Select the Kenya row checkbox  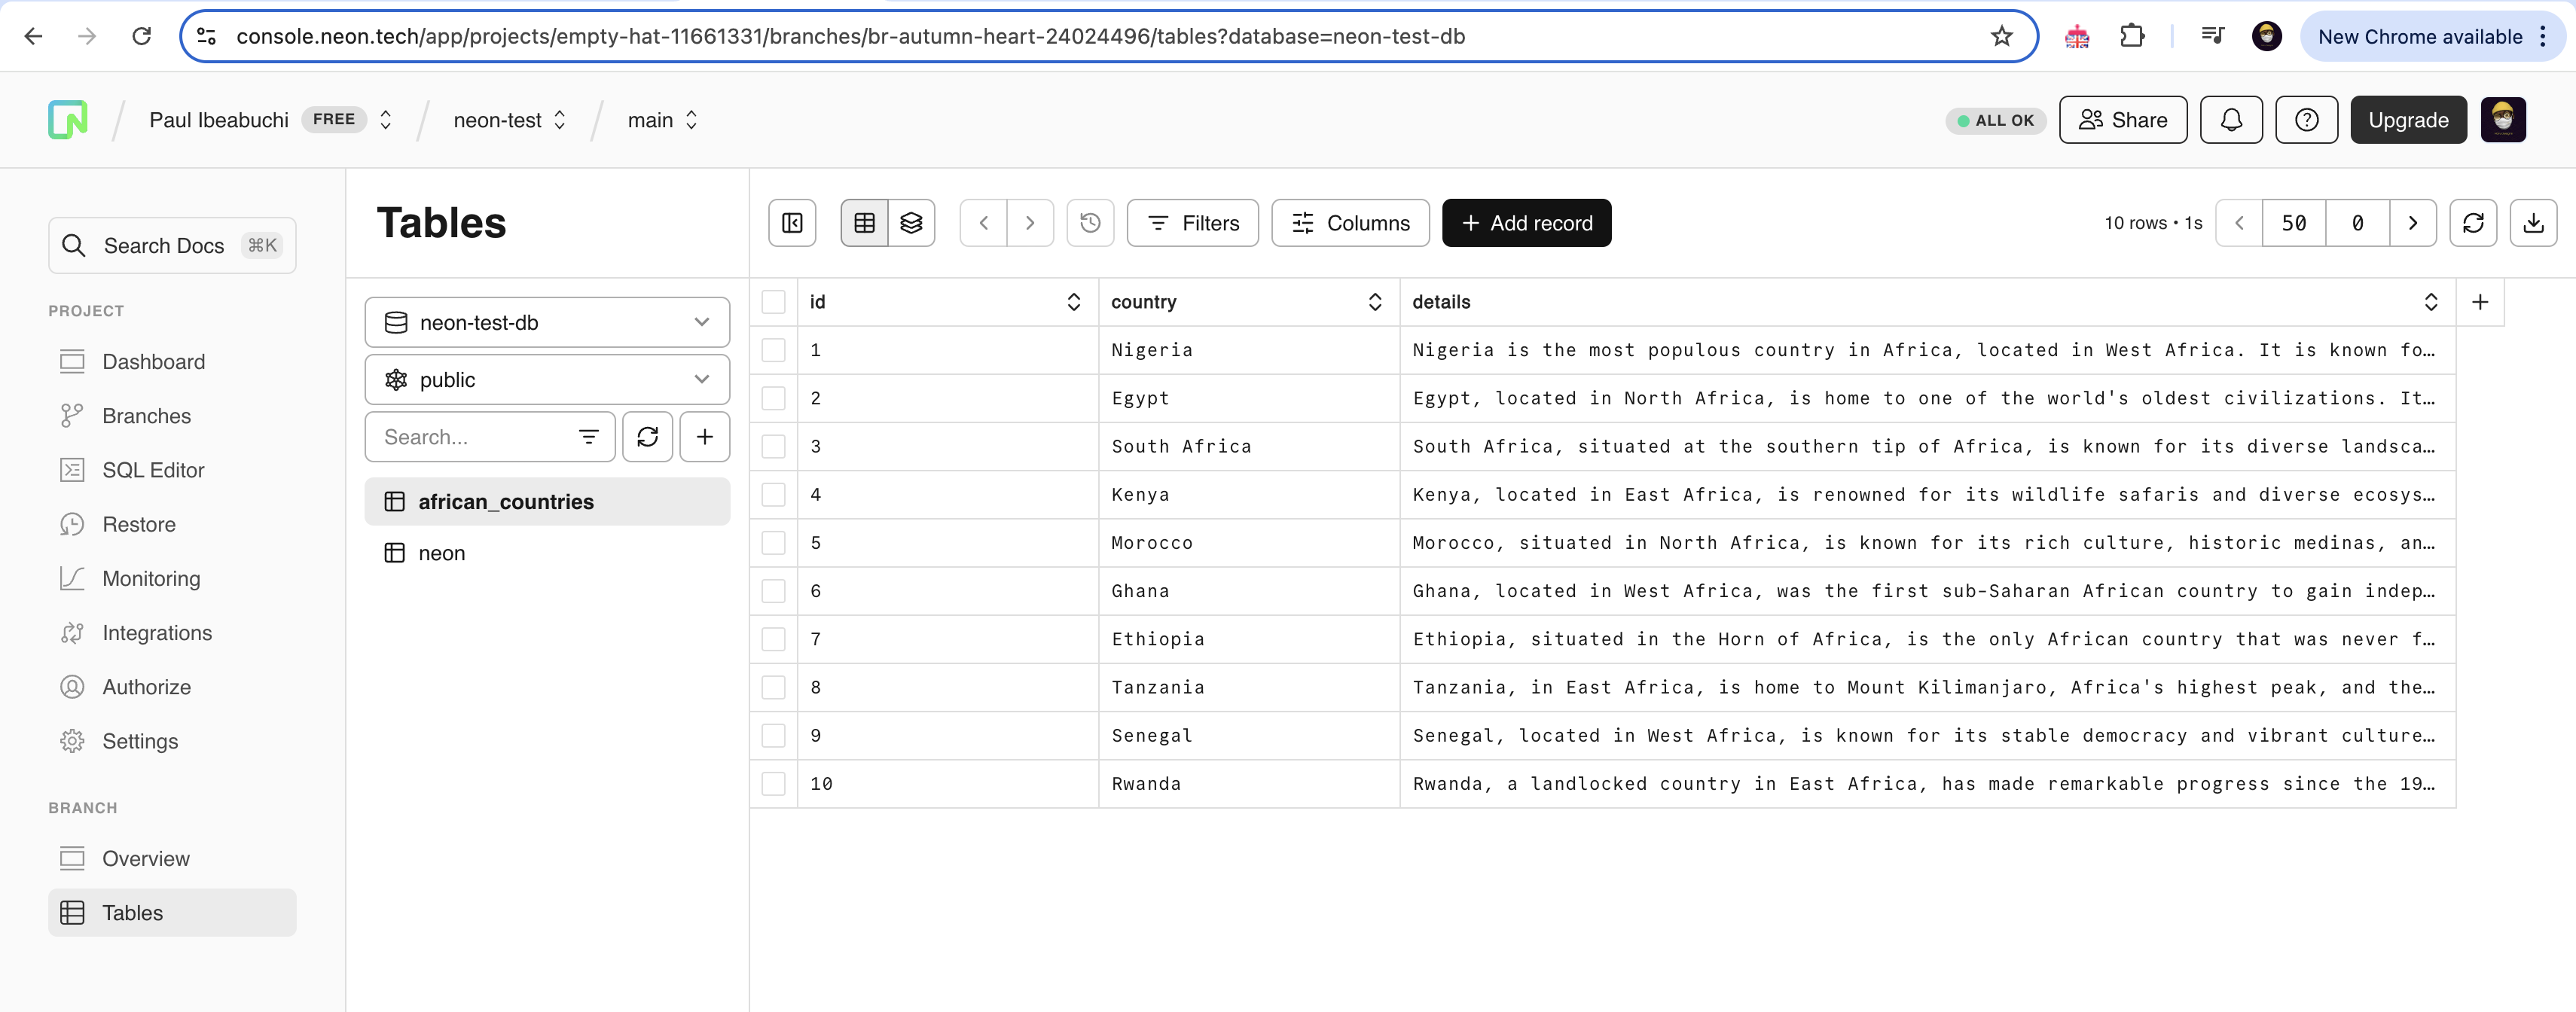click(774, 495)
